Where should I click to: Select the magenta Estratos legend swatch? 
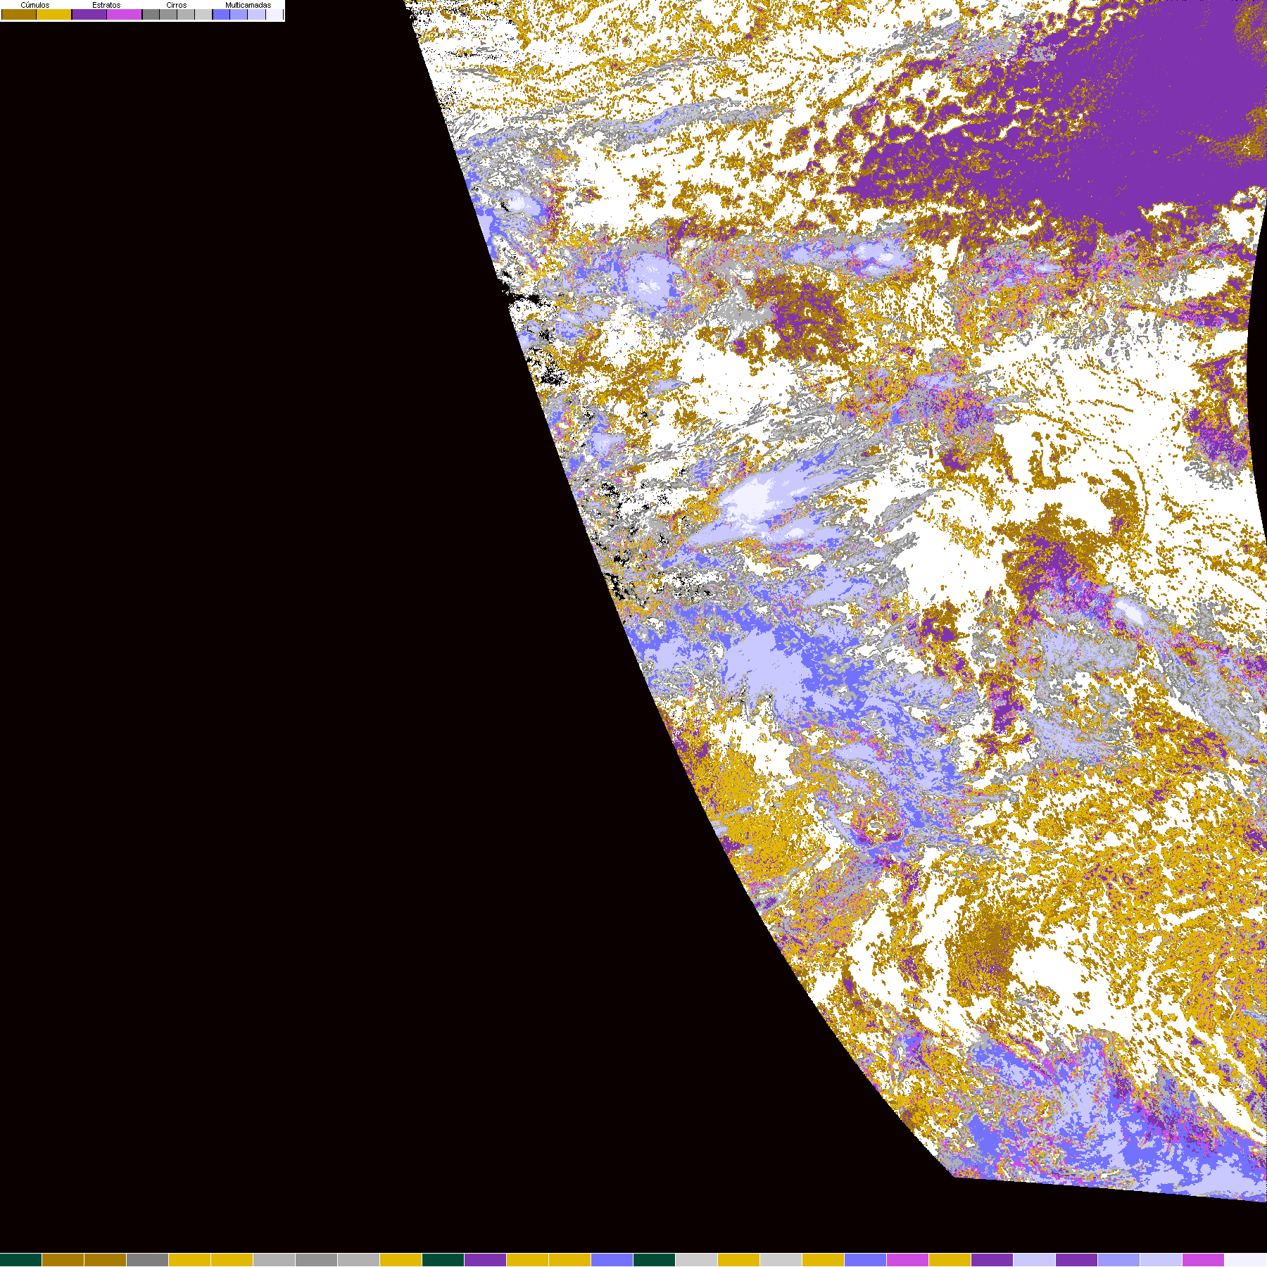click(x=124, y=14)
